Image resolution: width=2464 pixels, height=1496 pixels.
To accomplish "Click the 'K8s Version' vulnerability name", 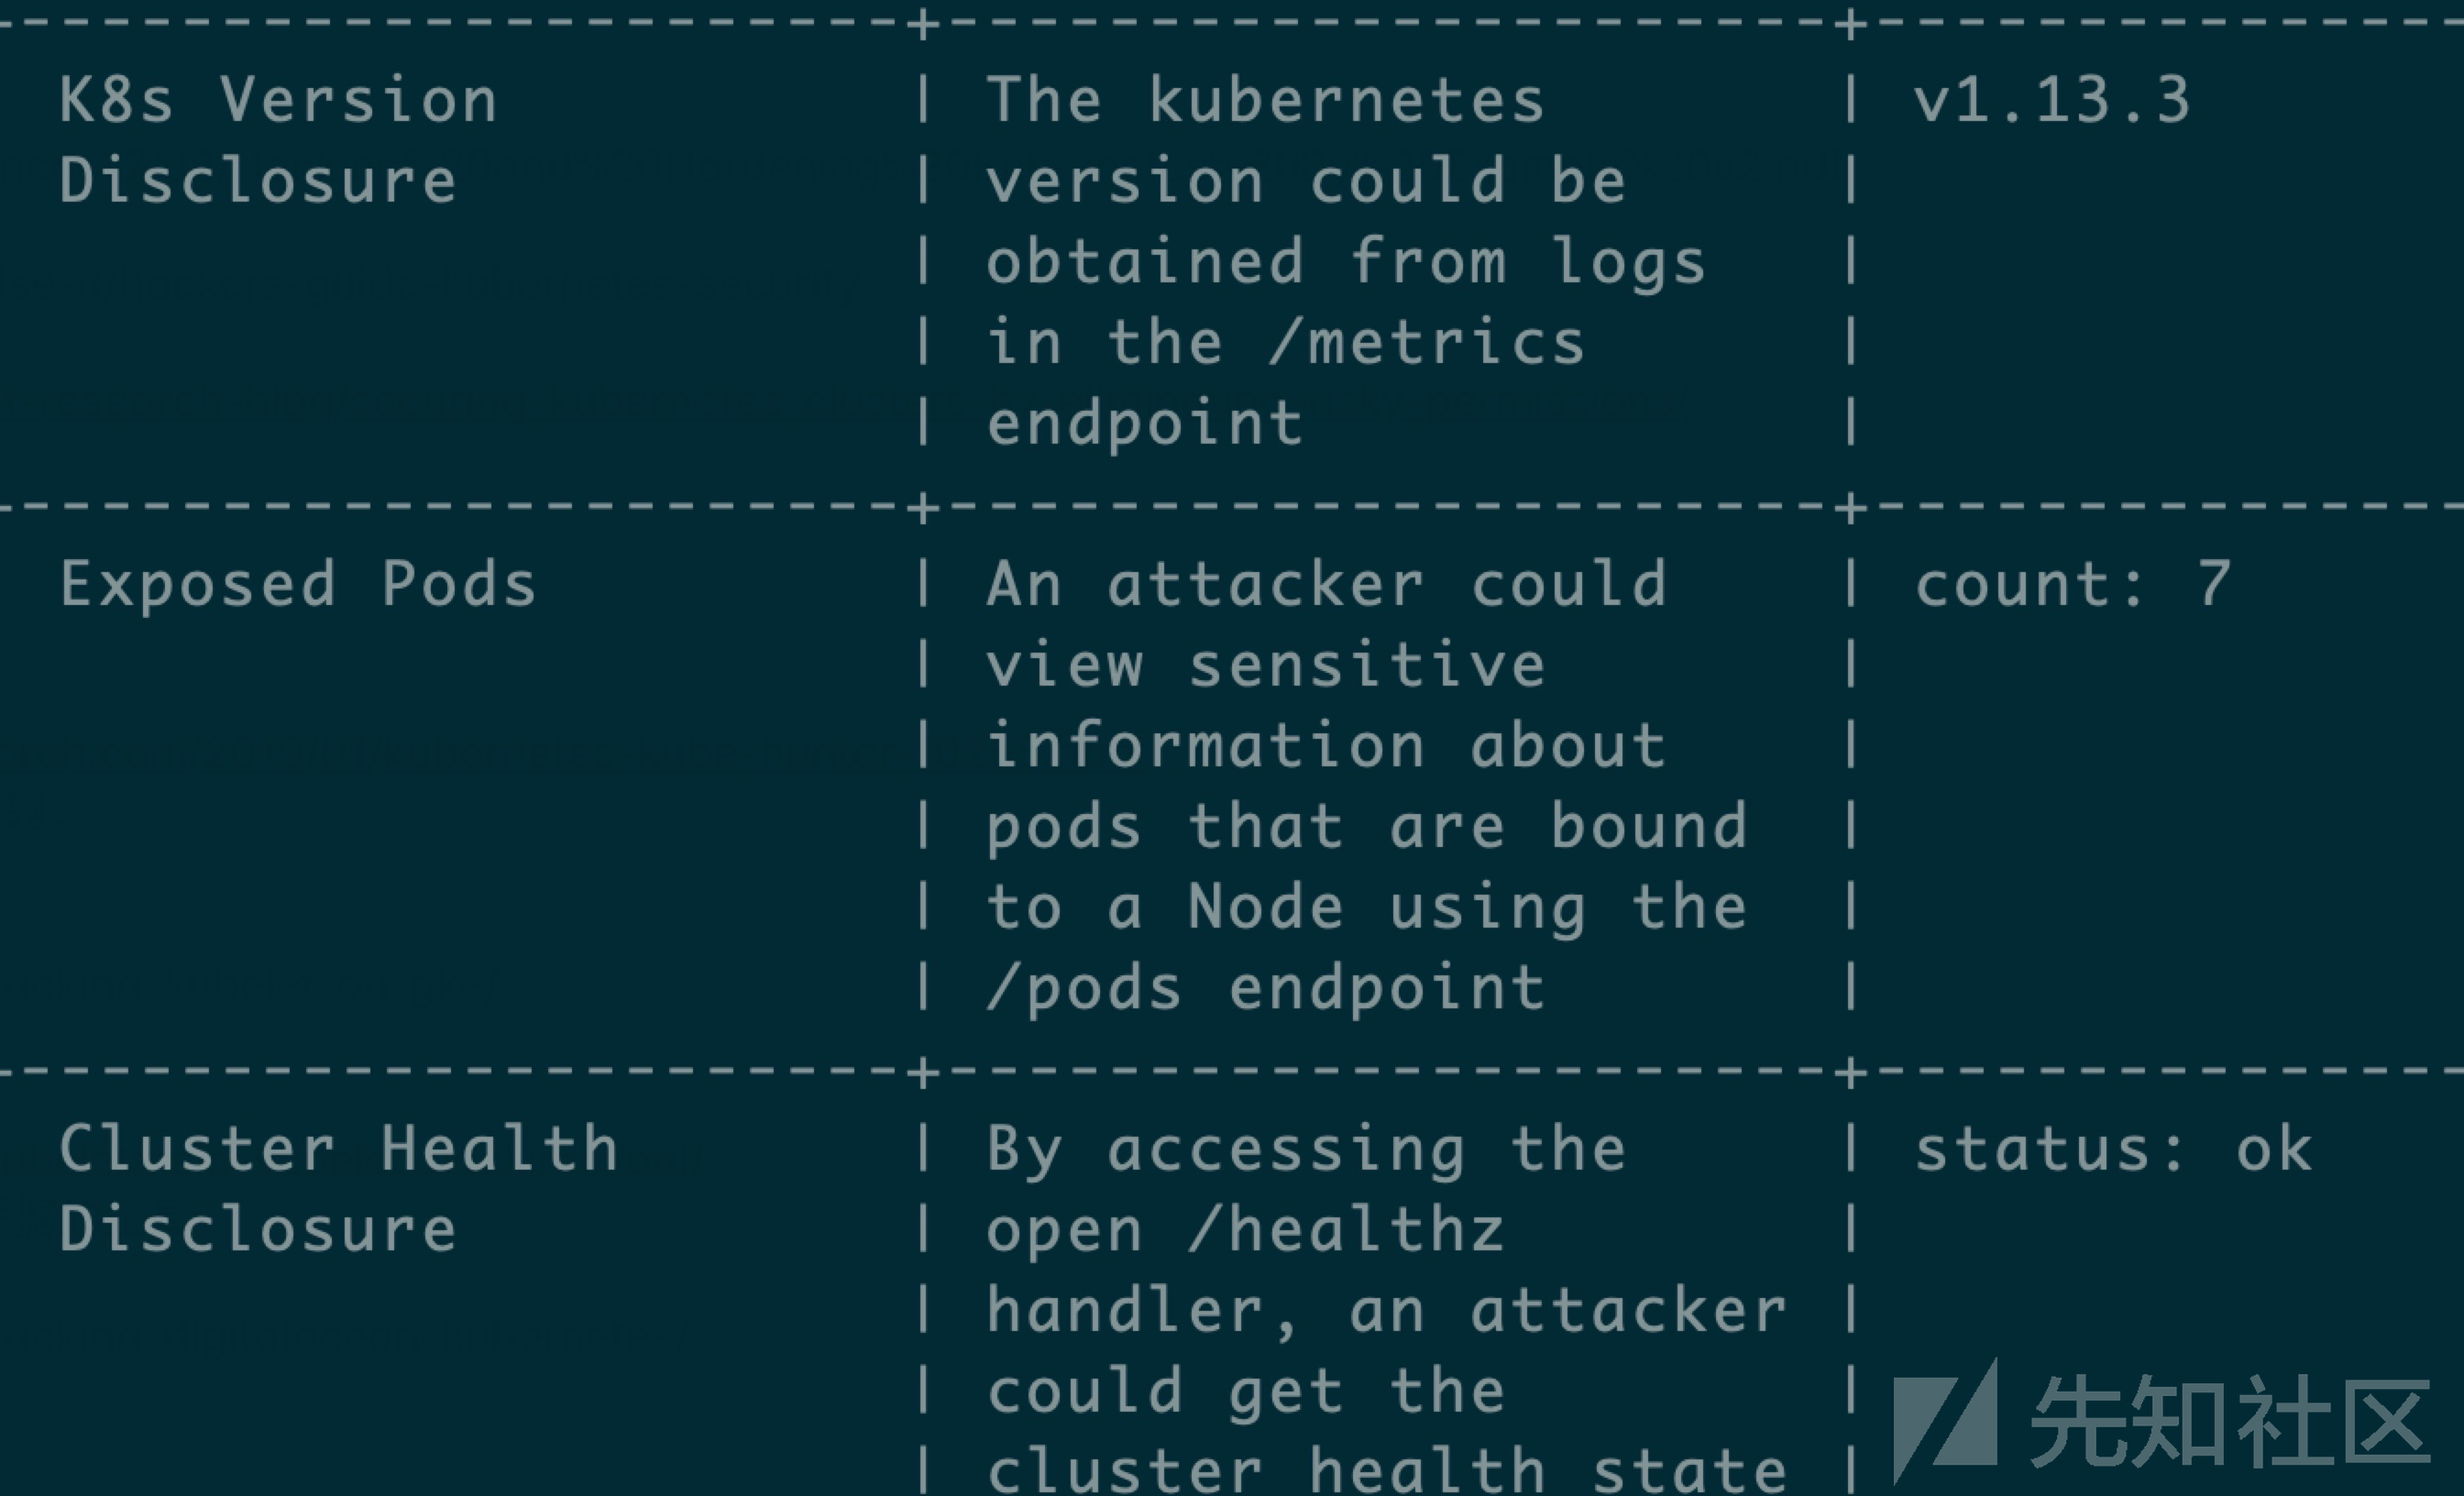I will 278,100.
